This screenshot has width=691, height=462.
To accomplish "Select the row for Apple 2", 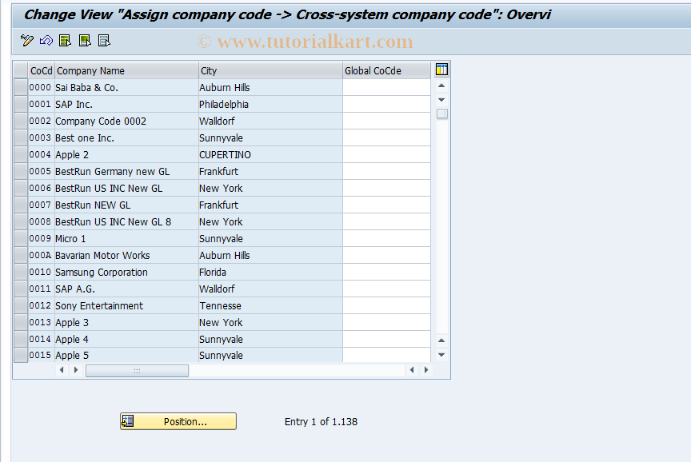I will 20,154.
